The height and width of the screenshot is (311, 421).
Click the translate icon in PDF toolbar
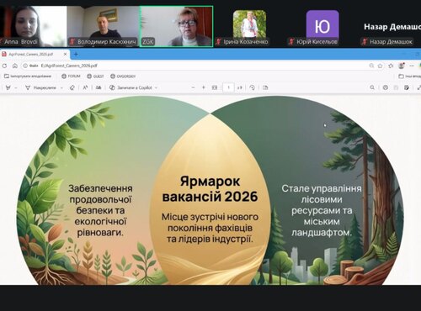point(99,87)
